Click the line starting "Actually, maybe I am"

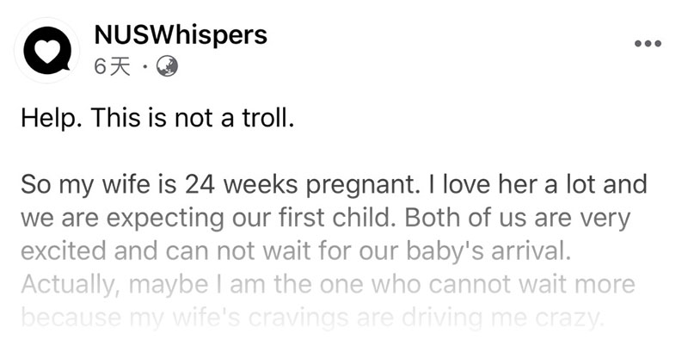(x=328, y=285)
